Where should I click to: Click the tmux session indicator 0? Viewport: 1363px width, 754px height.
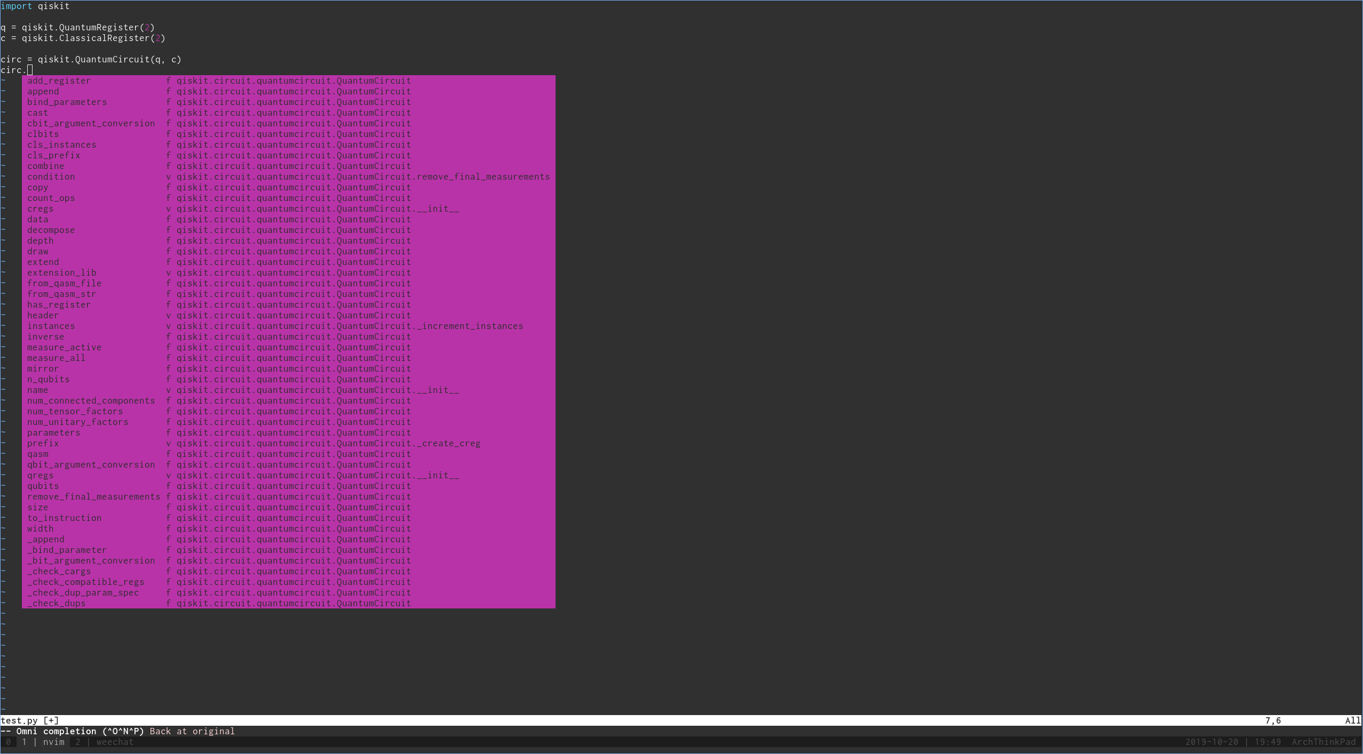point(9,742)
